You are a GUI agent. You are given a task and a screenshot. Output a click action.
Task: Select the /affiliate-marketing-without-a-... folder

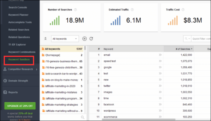coord(62,111)
